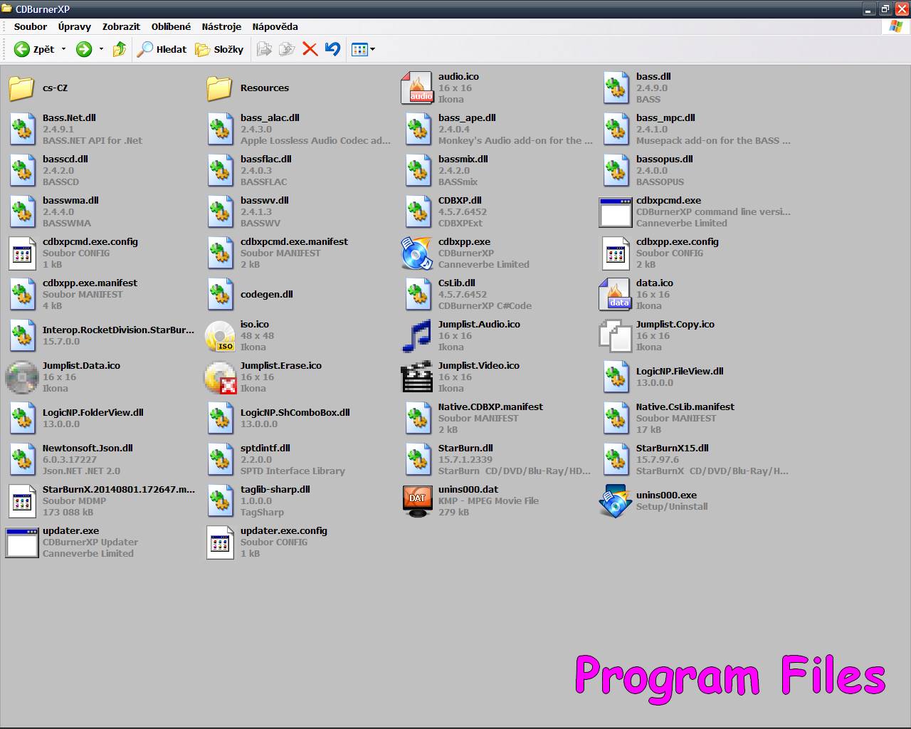
Task: Select the basswv.dll file name
Action: click(x=265, y=200)
